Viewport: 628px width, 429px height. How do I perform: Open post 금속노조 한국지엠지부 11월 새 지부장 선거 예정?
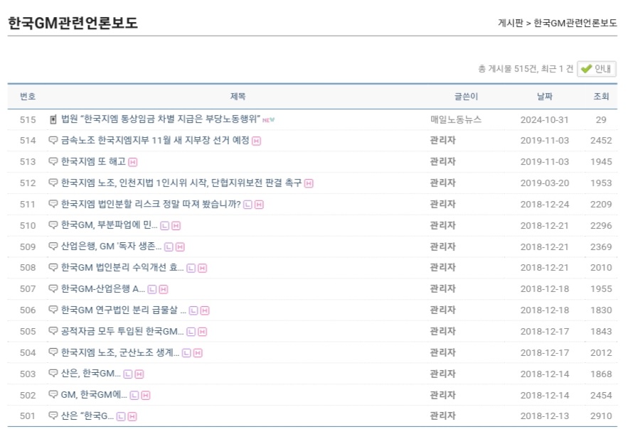click(x=155, y=141)
